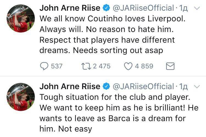206x137 pixels.
Task: Open John Arne Riise name in second tweet
Action: point(70,87)
